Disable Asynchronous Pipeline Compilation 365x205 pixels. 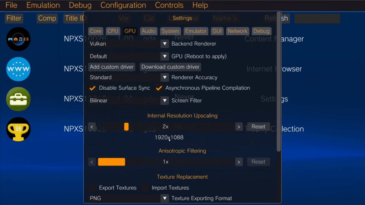[x=159, y=88]
